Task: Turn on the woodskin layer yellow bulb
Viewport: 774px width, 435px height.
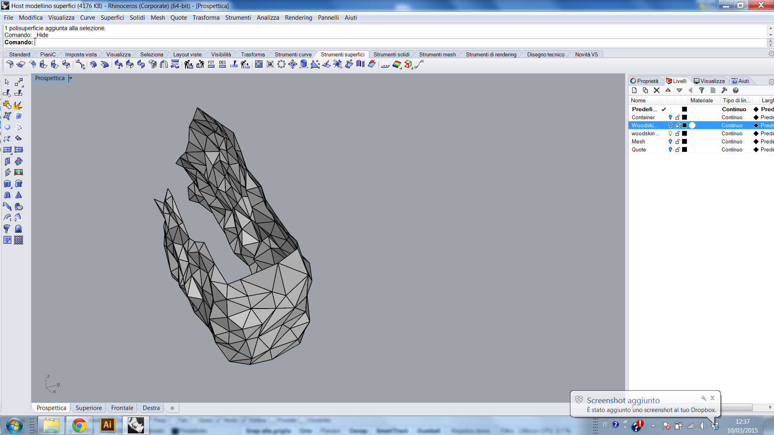Action: pos(670,133)
